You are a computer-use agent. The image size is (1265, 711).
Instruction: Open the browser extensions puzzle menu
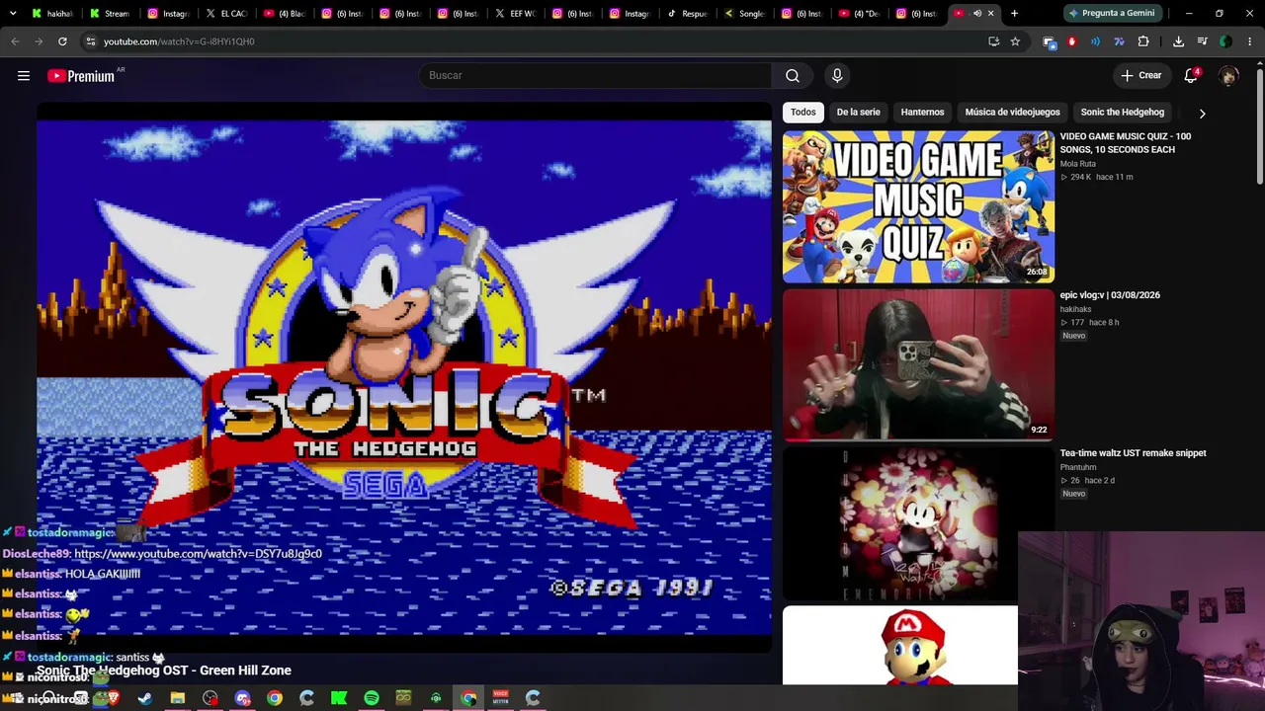click(1143, 41)
